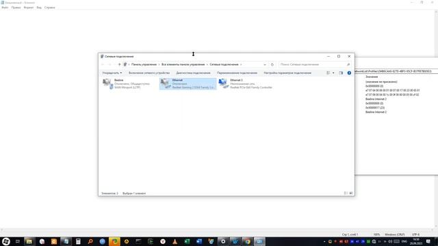Screen dimensions: 438x246
Task: Open Settings gear app on taskbar
Action: (x=223, y=241)
